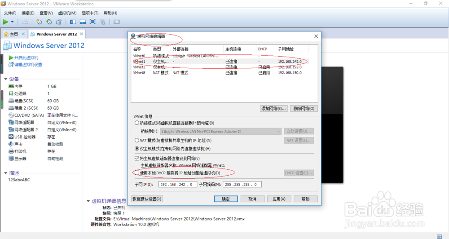This screenshot has width=449, height=239.
Task: Click the 硬盘 2 (SCSI) disk icon
Action: (11, 108)
